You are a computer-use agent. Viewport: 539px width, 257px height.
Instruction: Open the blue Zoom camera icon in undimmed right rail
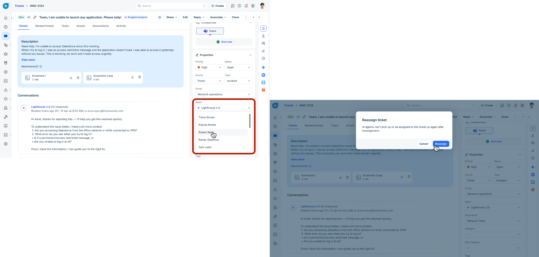[263, 75]
